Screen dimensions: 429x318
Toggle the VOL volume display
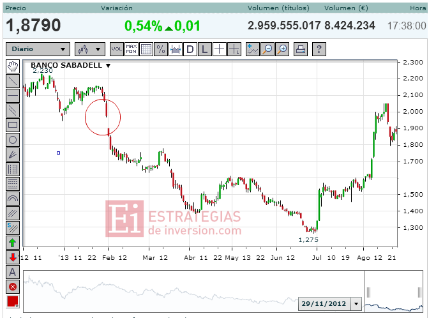pyautogui.click(x=117, y=49)
